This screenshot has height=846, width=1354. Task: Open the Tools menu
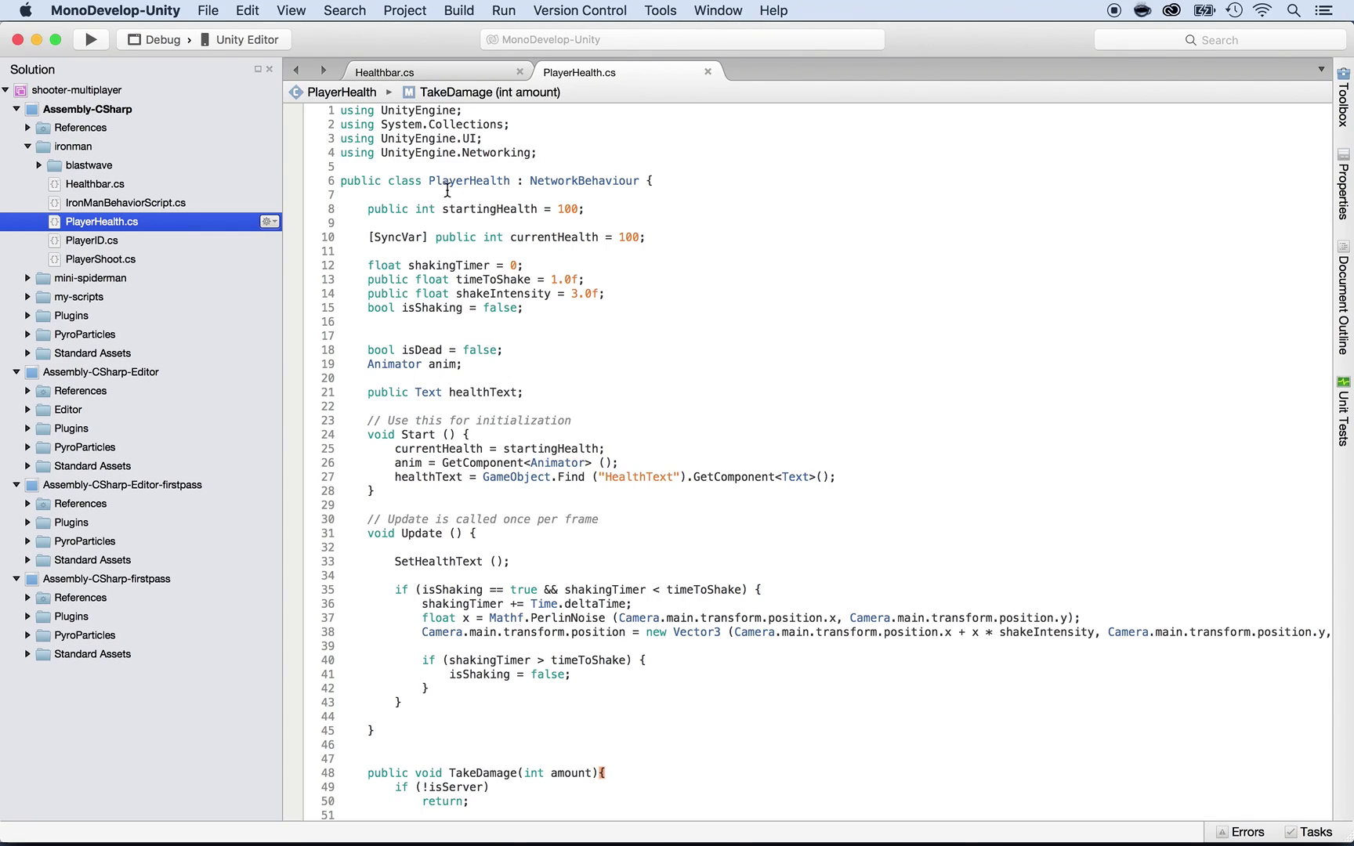(660, 10)
